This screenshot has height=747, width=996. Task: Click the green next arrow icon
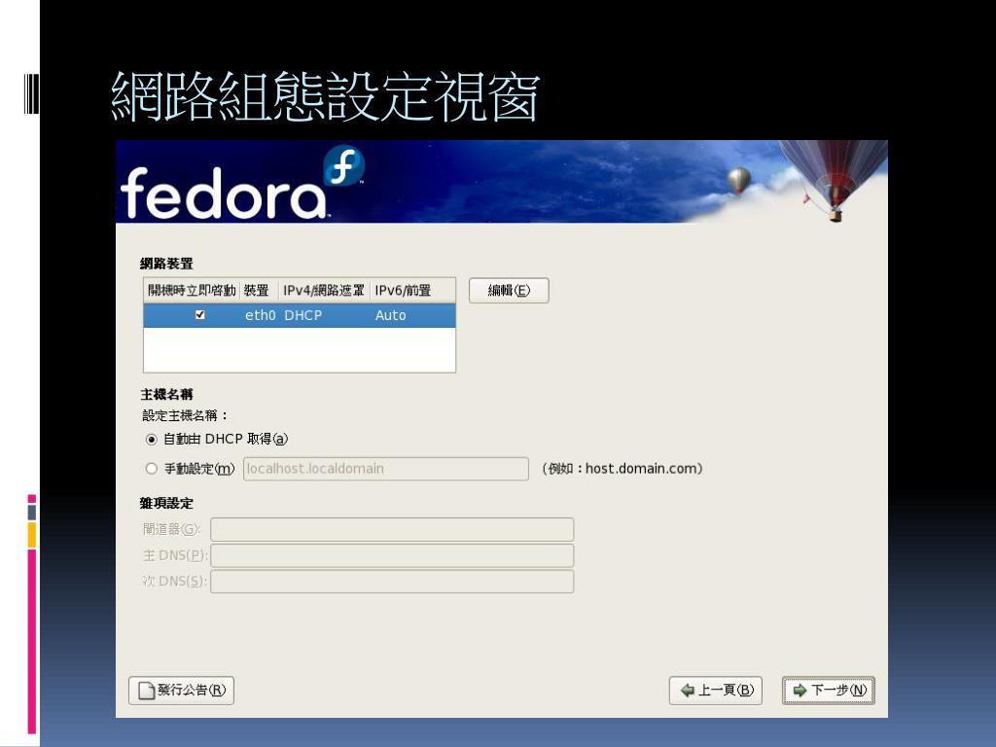800,691
